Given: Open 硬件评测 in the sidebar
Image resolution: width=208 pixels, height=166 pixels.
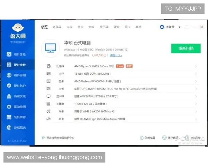Looking at the screenshot, I should (16, 75).
